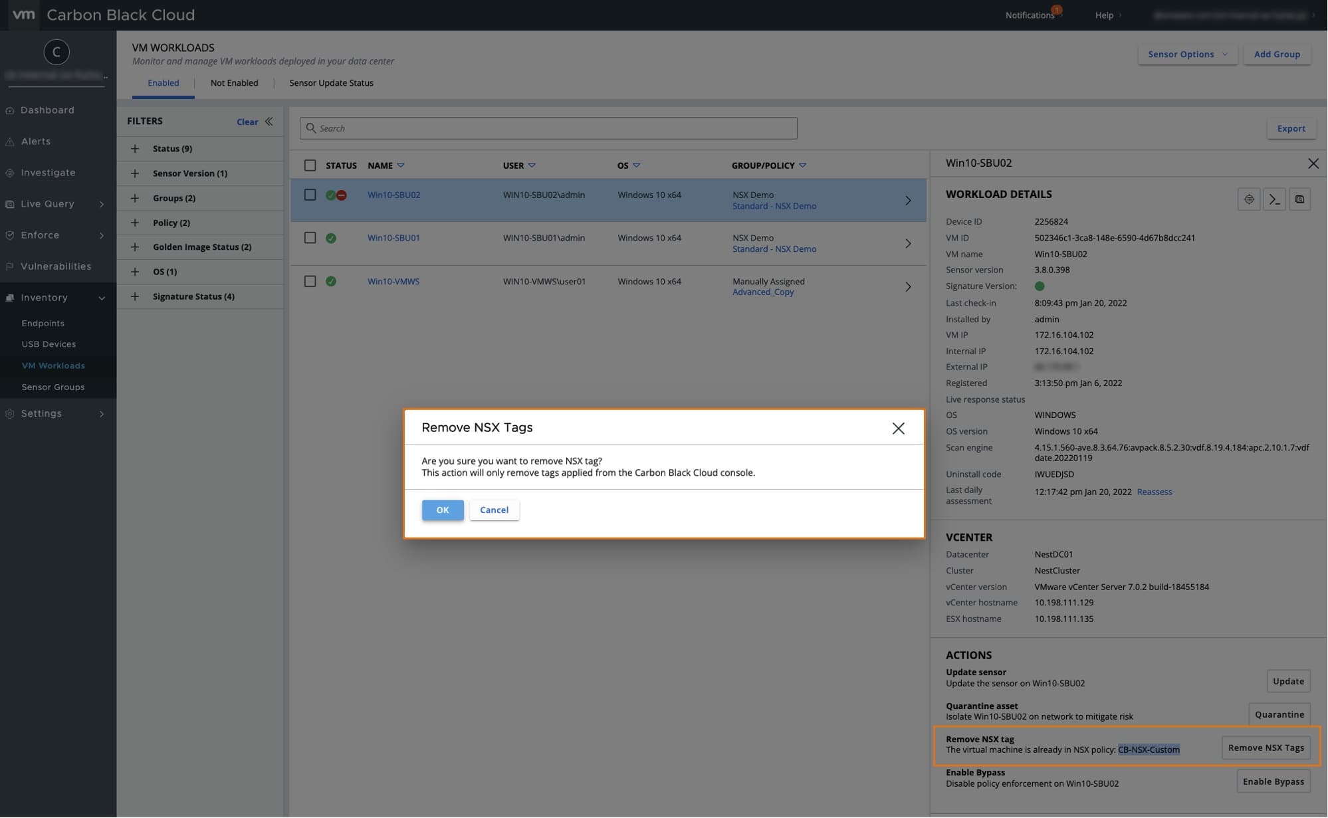Close the Win10-SBU02 details panel
Screen dimensions: 1328x818
point(1313,163)
